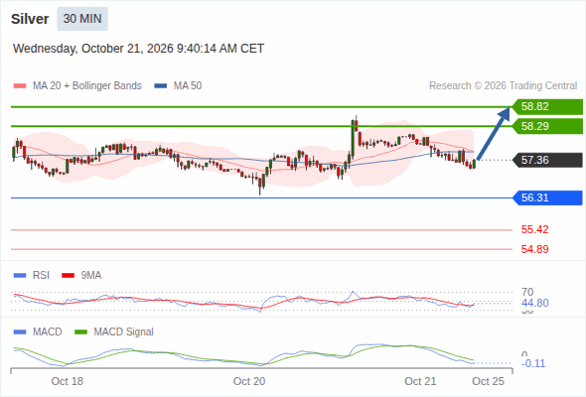Click the 58.82 resistance price tag
Image resolution: width=586 pixels, height=397 pixels.
click(547, 107)
